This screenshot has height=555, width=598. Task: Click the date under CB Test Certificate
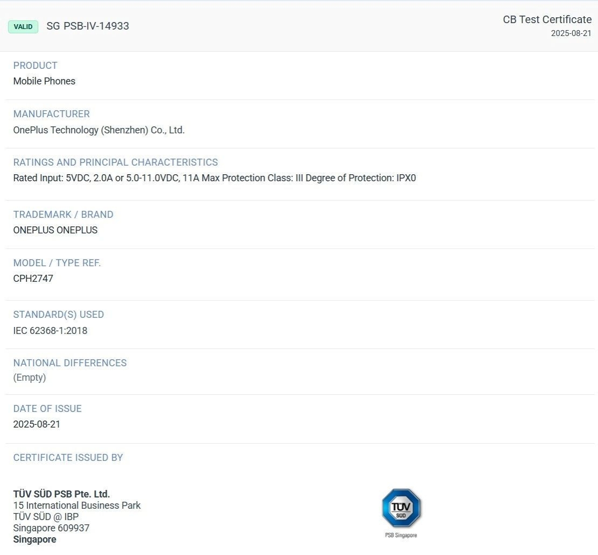571,33
